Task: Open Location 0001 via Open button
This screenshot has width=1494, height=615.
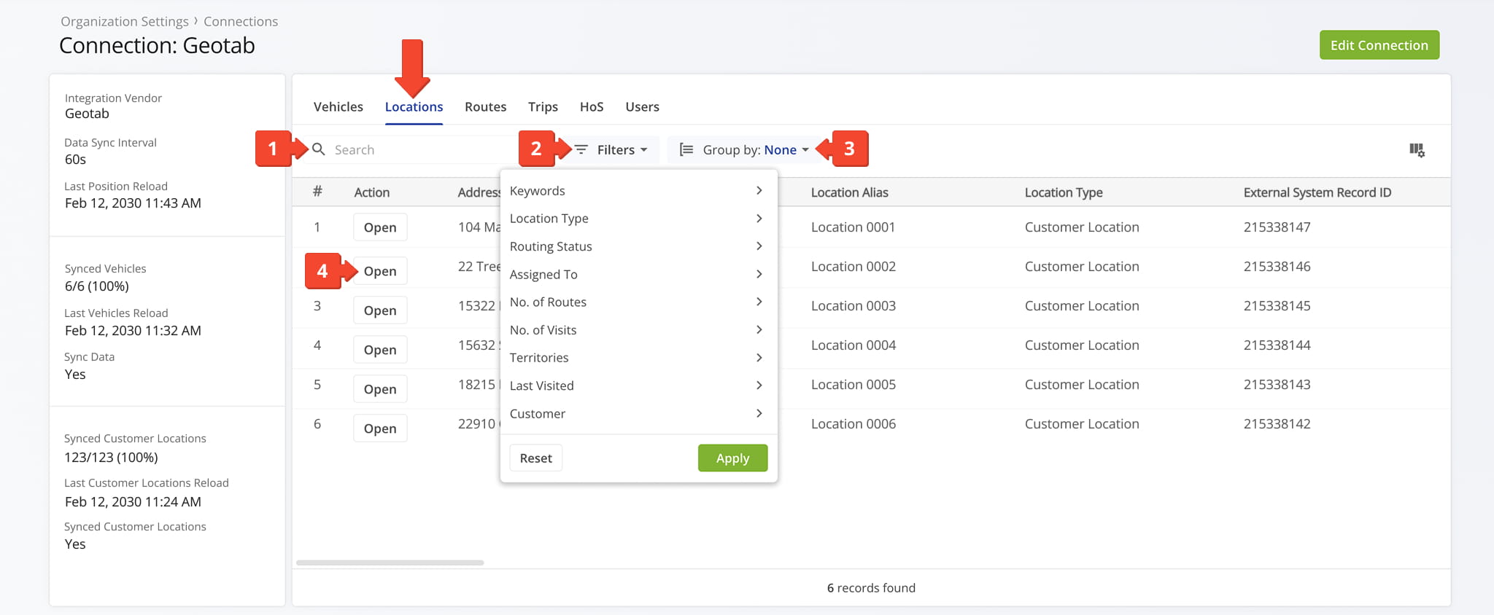Action: coord(379,227)
